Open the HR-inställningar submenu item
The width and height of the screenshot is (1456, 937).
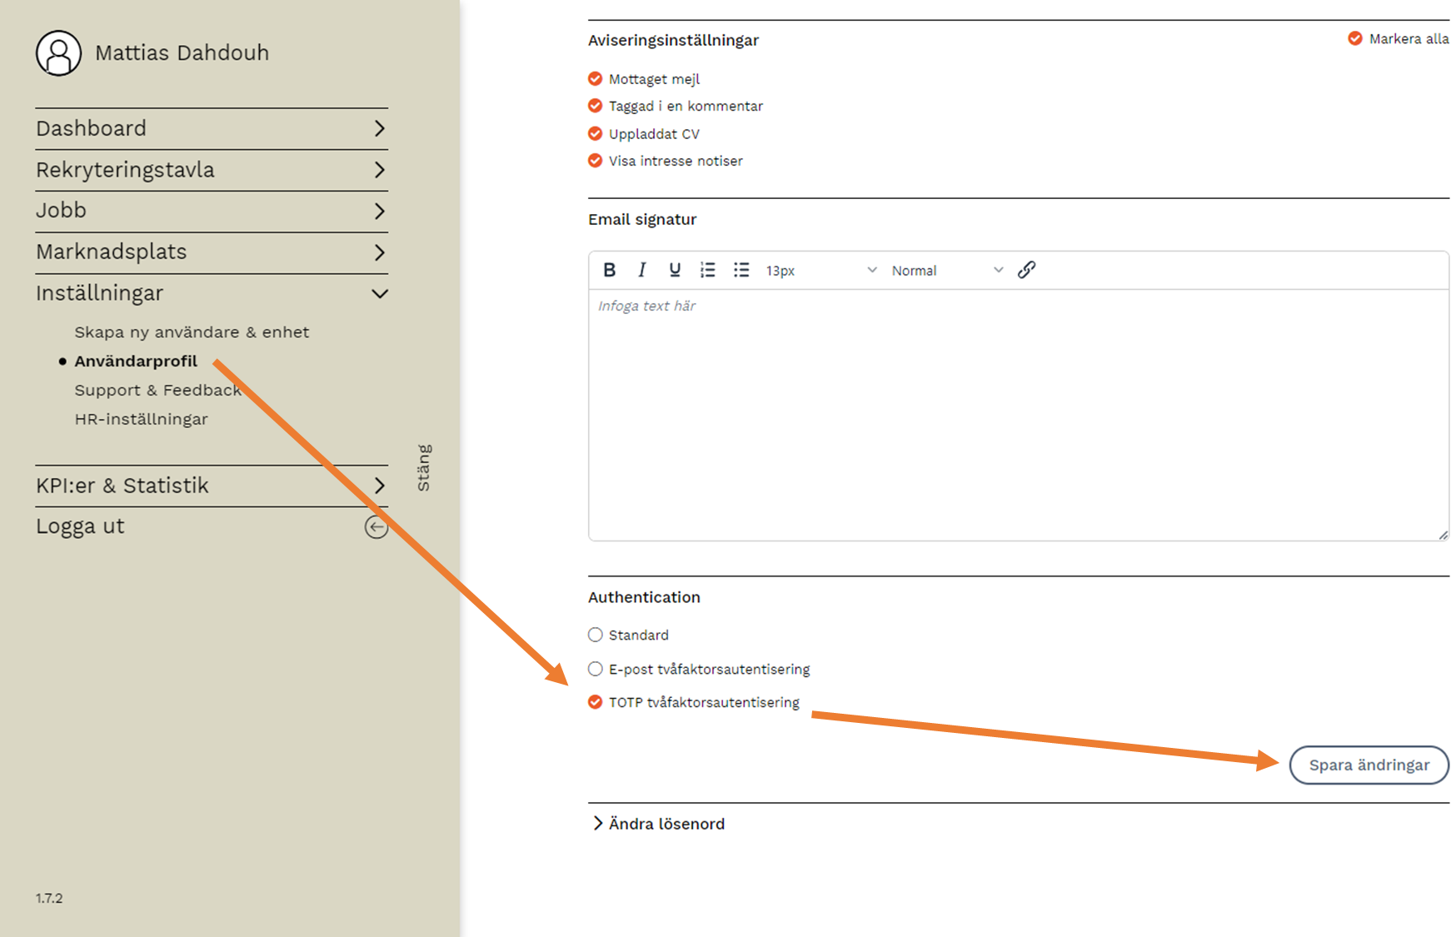[x=141, y=419]
